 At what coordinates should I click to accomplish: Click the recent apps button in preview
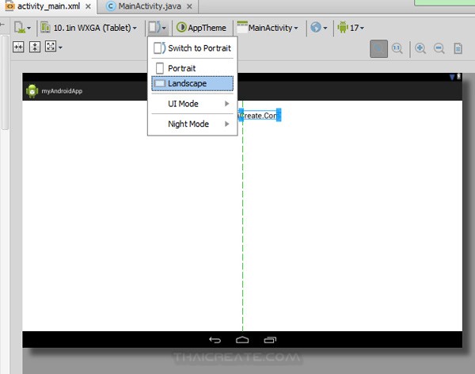(270, 340)
